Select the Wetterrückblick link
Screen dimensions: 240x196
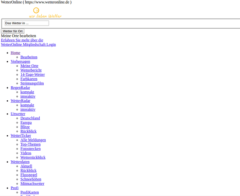[x=33, y=157]
